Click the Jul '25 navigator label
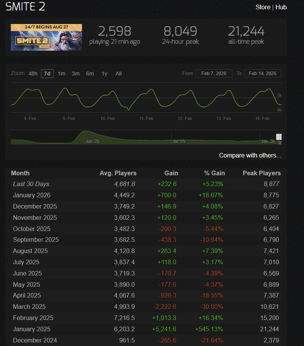Screen dimensions: 304x346 179,141
